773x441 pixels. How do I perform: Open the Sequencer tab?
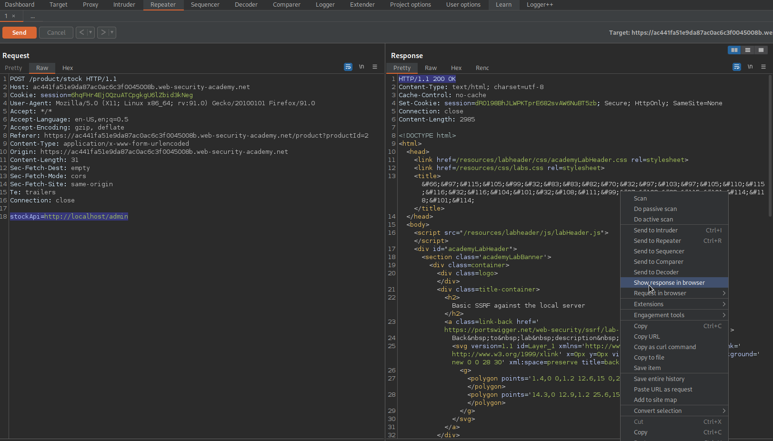(x=205, y=5)
